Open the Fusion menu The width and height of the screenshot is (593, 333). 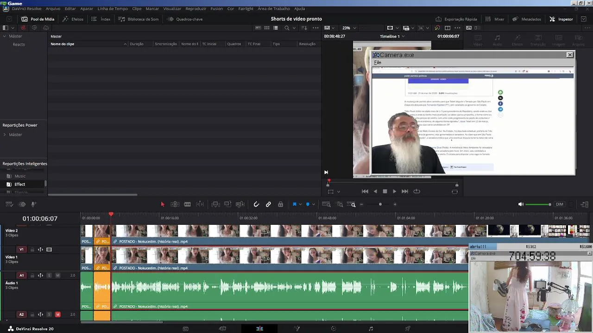[x=216, y=9]
